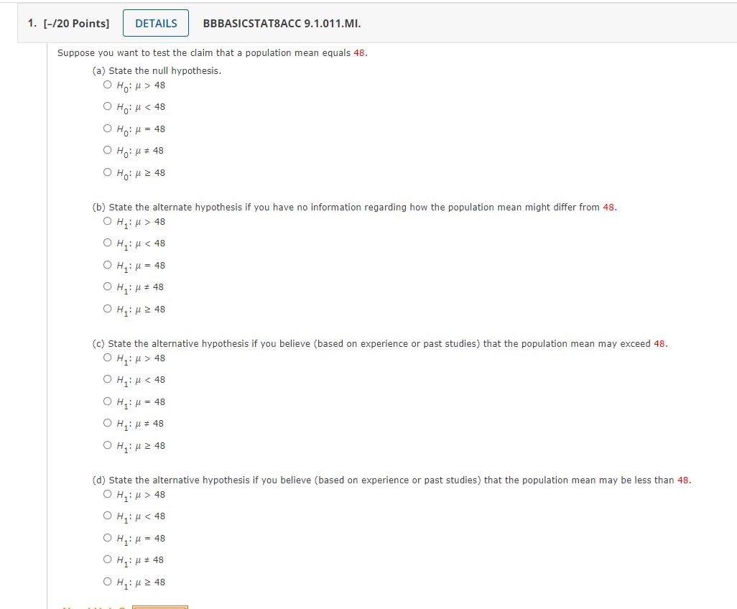Select H₁: μ ≥ 48 in part (b)
The width and height of the screenshot is (737, 609).
pyautogui.click(x=106, y=309)
